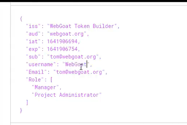This screenshot has width=187, height=125.
Task: Click the "iss" key in the JSON
Action: tap(33, 26)
